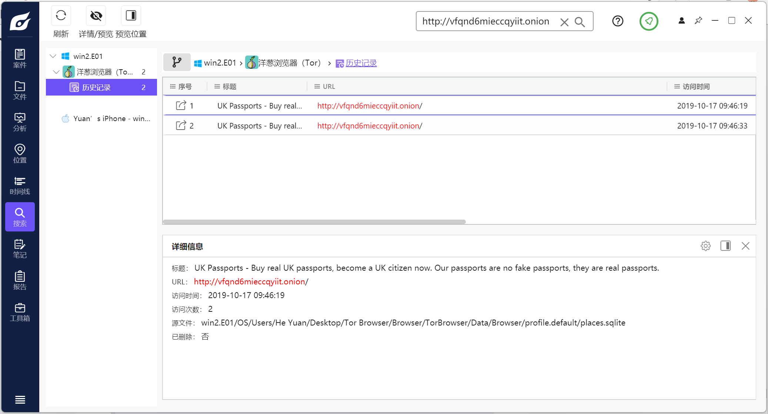
Task: Collapse the Tor browser tree node
Action: point(56,72)
